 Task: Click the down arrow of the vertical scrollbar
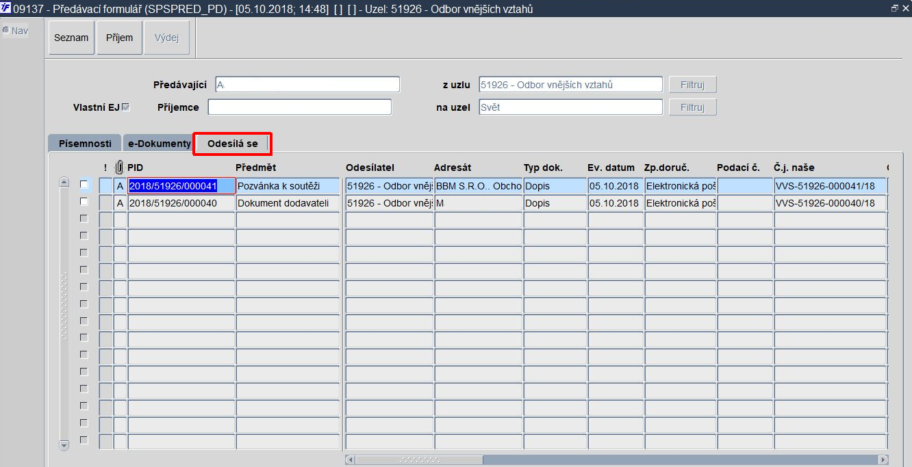pos(64,445)
